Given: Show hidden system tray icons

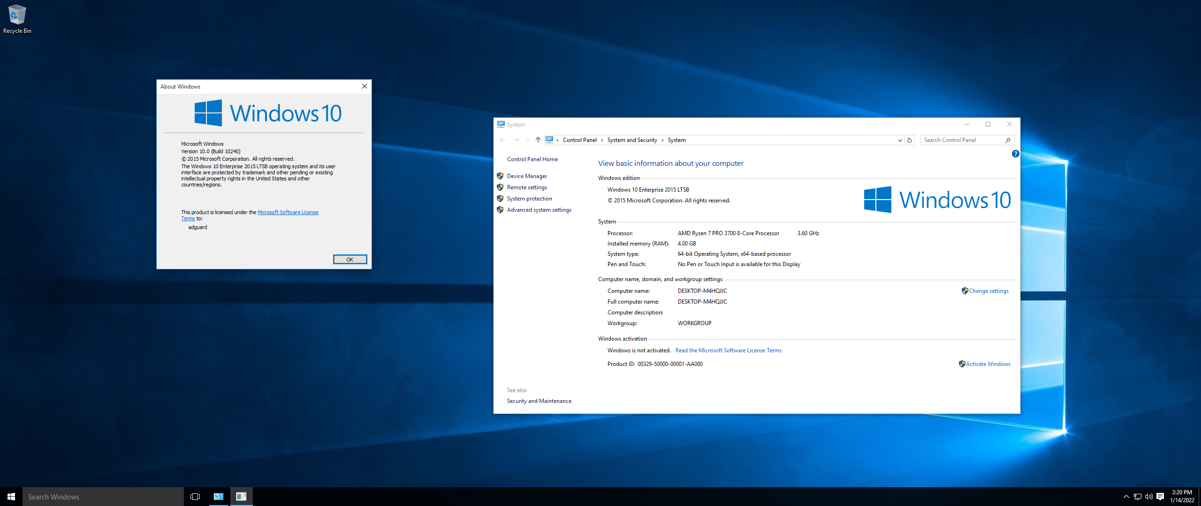Looking at the screenshot, I should [1126, 497].
